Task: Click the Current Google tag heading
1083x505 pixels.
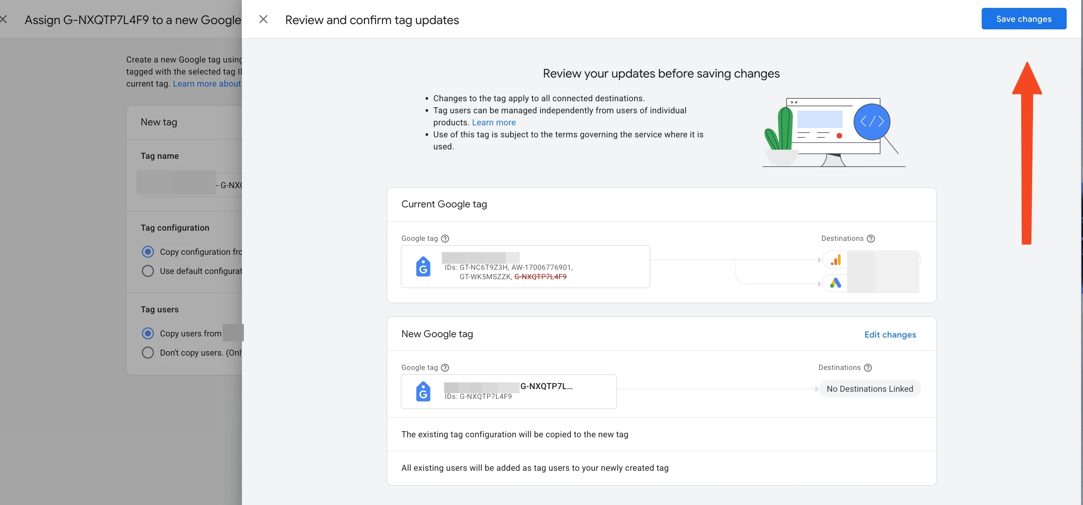Action: 444,204
